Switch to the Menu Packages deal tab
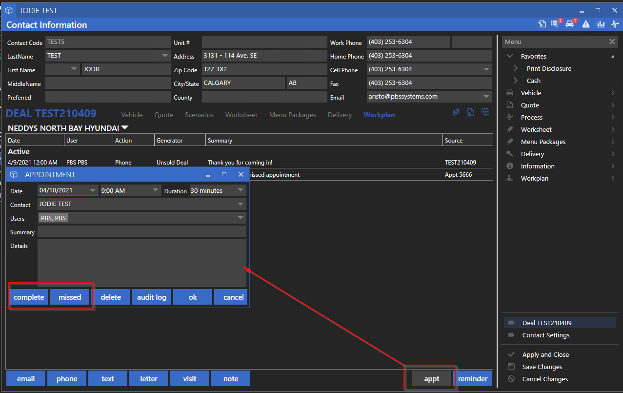The width and height of the screenshot is (623, 393). point(293,115)
